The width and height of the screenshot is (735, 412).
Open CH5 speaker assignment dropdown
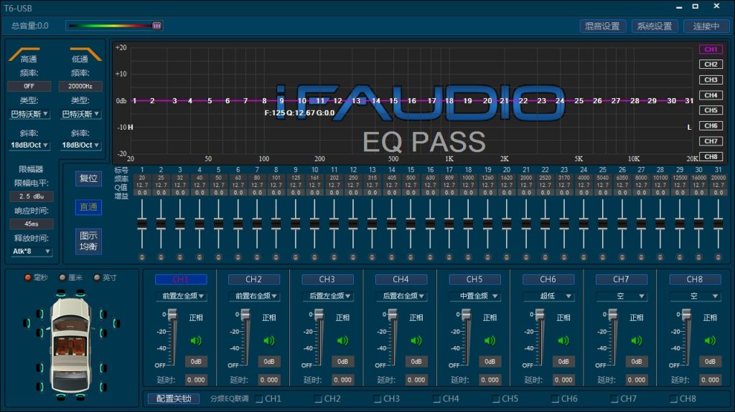coord(475,296)
